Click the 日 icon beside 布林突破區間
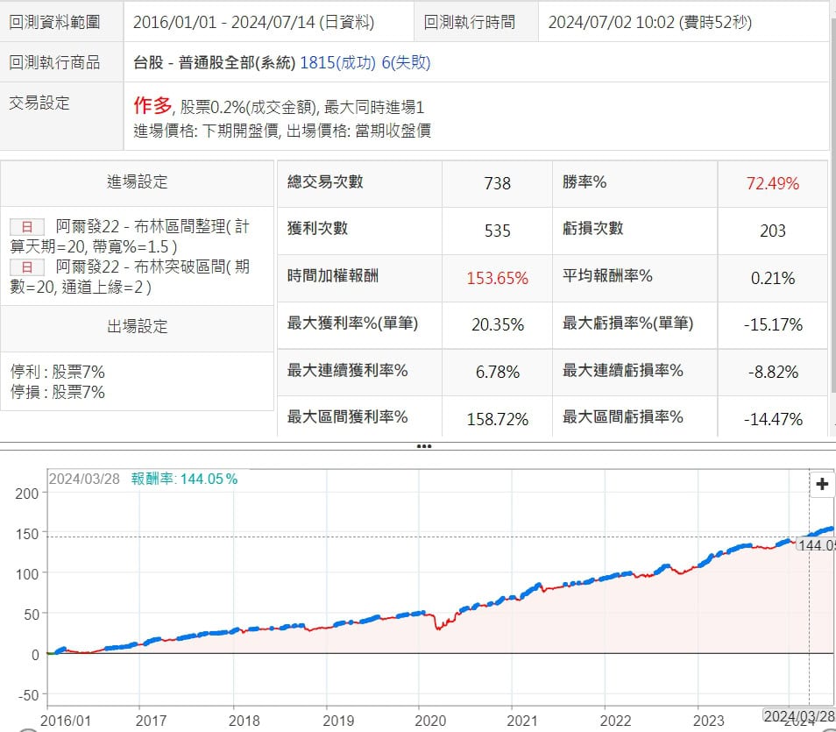836x732 pixels. 26,267
